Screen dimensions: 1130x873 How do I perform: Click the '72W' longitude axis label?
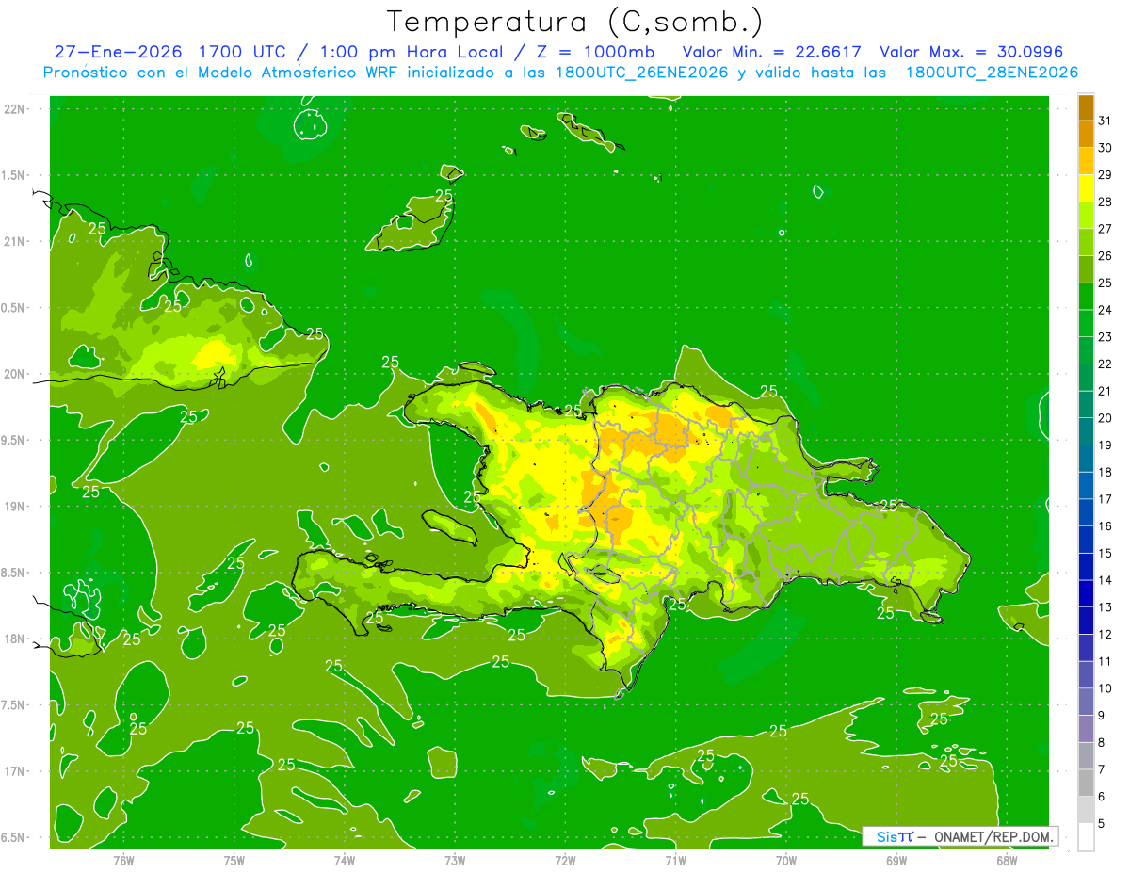(565, 860)
